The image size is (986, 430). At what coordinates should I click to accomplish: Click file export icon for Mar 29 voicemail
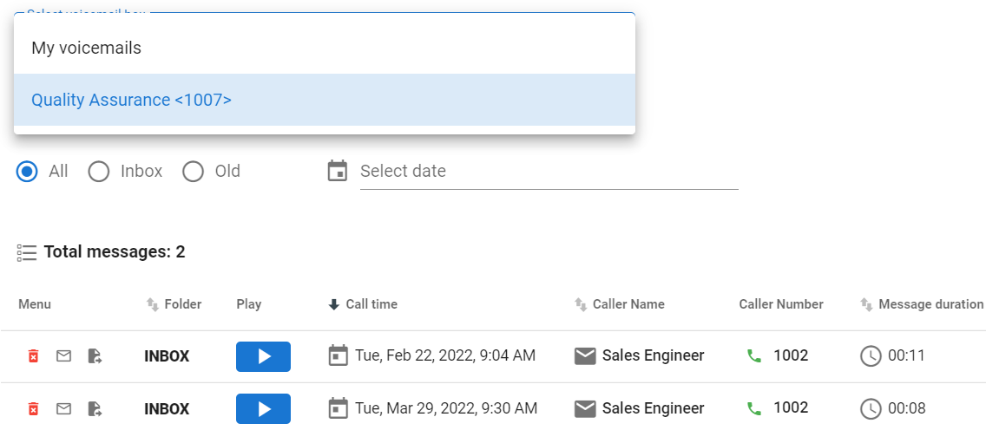pyautogui.click(x=95, y=408)
